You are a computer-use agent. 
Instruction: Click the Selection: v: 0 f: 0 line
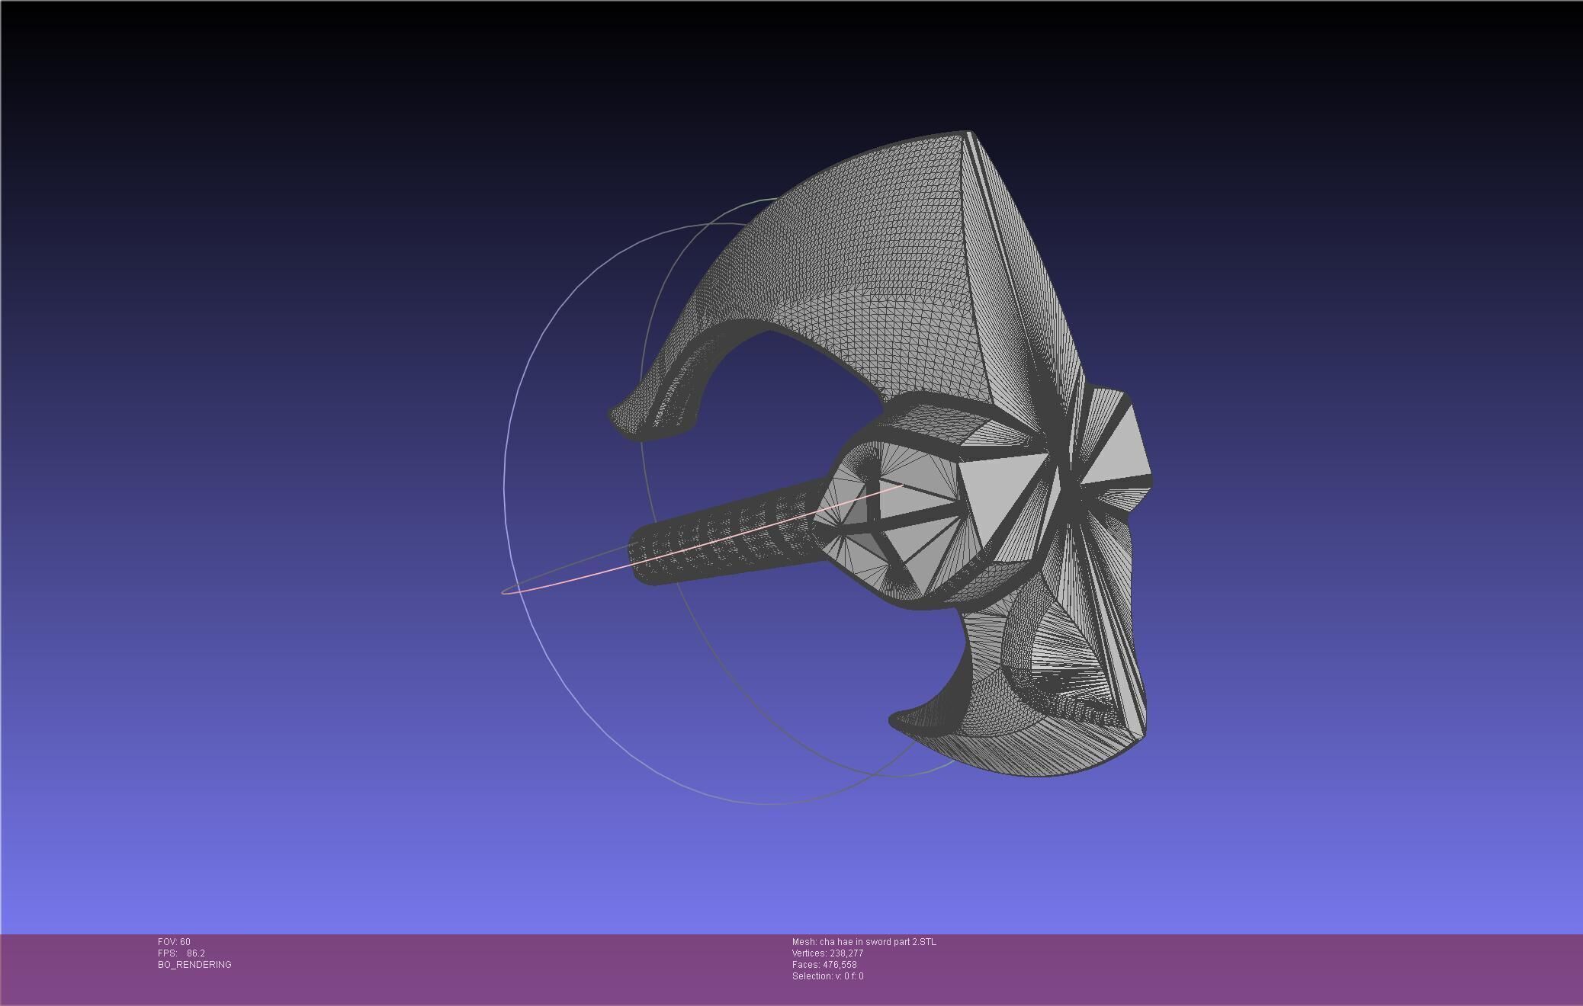tap(827, 976)
